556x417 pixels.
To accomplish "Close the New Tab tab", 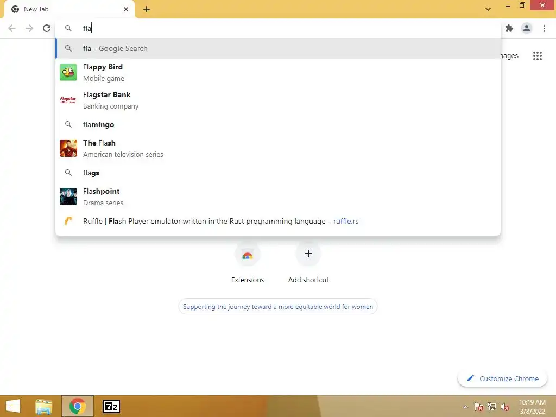I will pyautogui.click(x=126, y=9).
